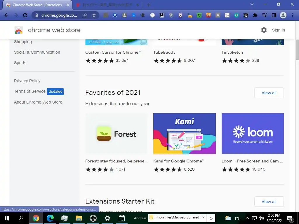Screen dimensions: 299x224
Task: Open the typo text extension icon
Action: coord(227,15)
